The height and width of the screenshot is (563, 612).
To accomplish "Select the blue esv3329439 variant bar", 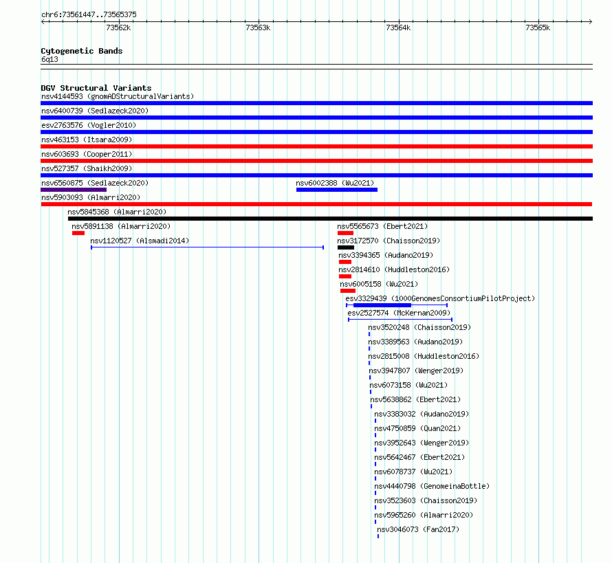I will [x=382, y=305].
